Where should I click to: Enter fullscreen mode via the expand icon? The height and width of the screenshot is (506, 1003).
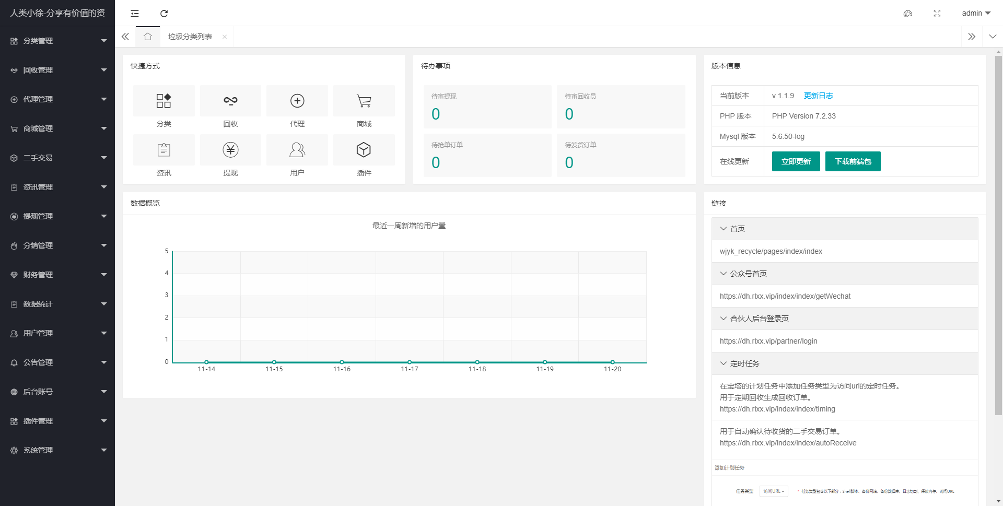(x=937, y=13)
